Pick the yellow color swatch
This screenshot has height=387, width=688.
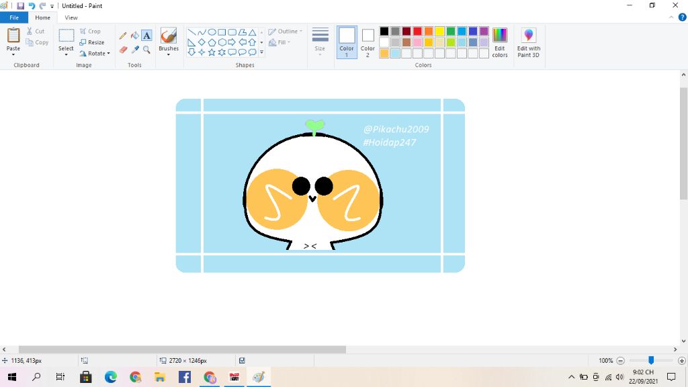[439, 31]
